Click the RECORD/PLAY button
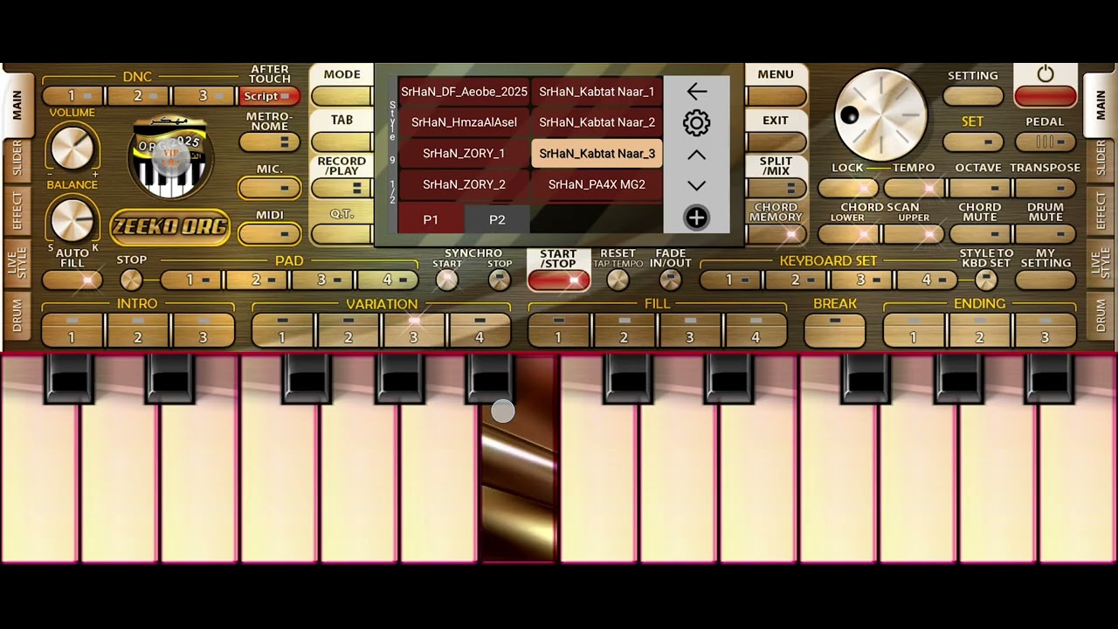The image size is (1118, 629). [x=342, y=188]
